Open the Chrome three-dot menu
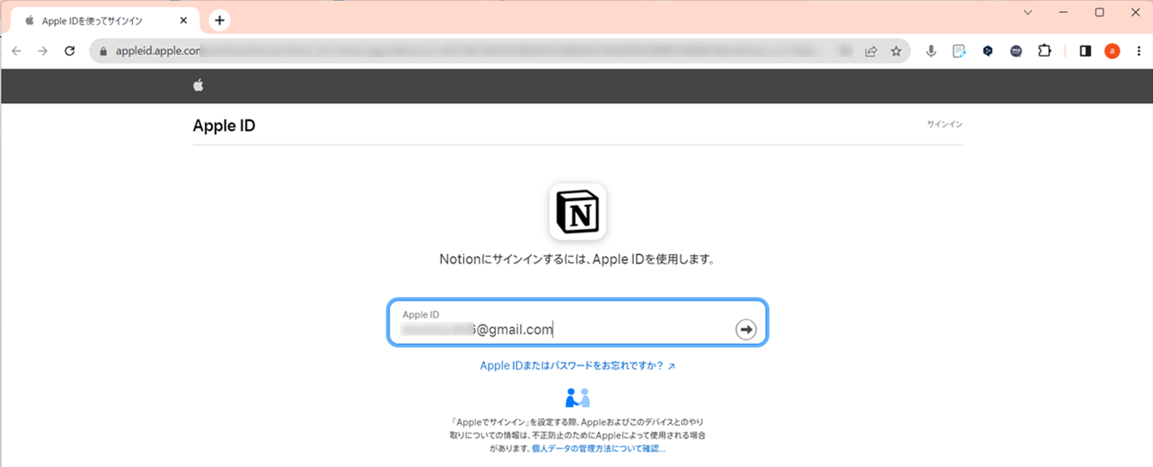The width and height of the screenshot is (1153, 467). point(1138,52)
